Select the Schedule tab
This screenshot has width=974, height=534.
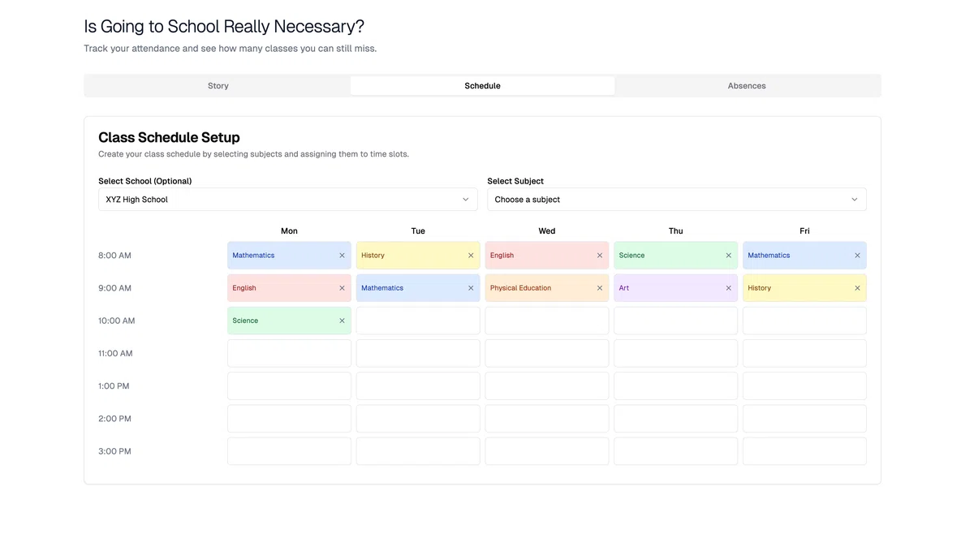[482, 86]
